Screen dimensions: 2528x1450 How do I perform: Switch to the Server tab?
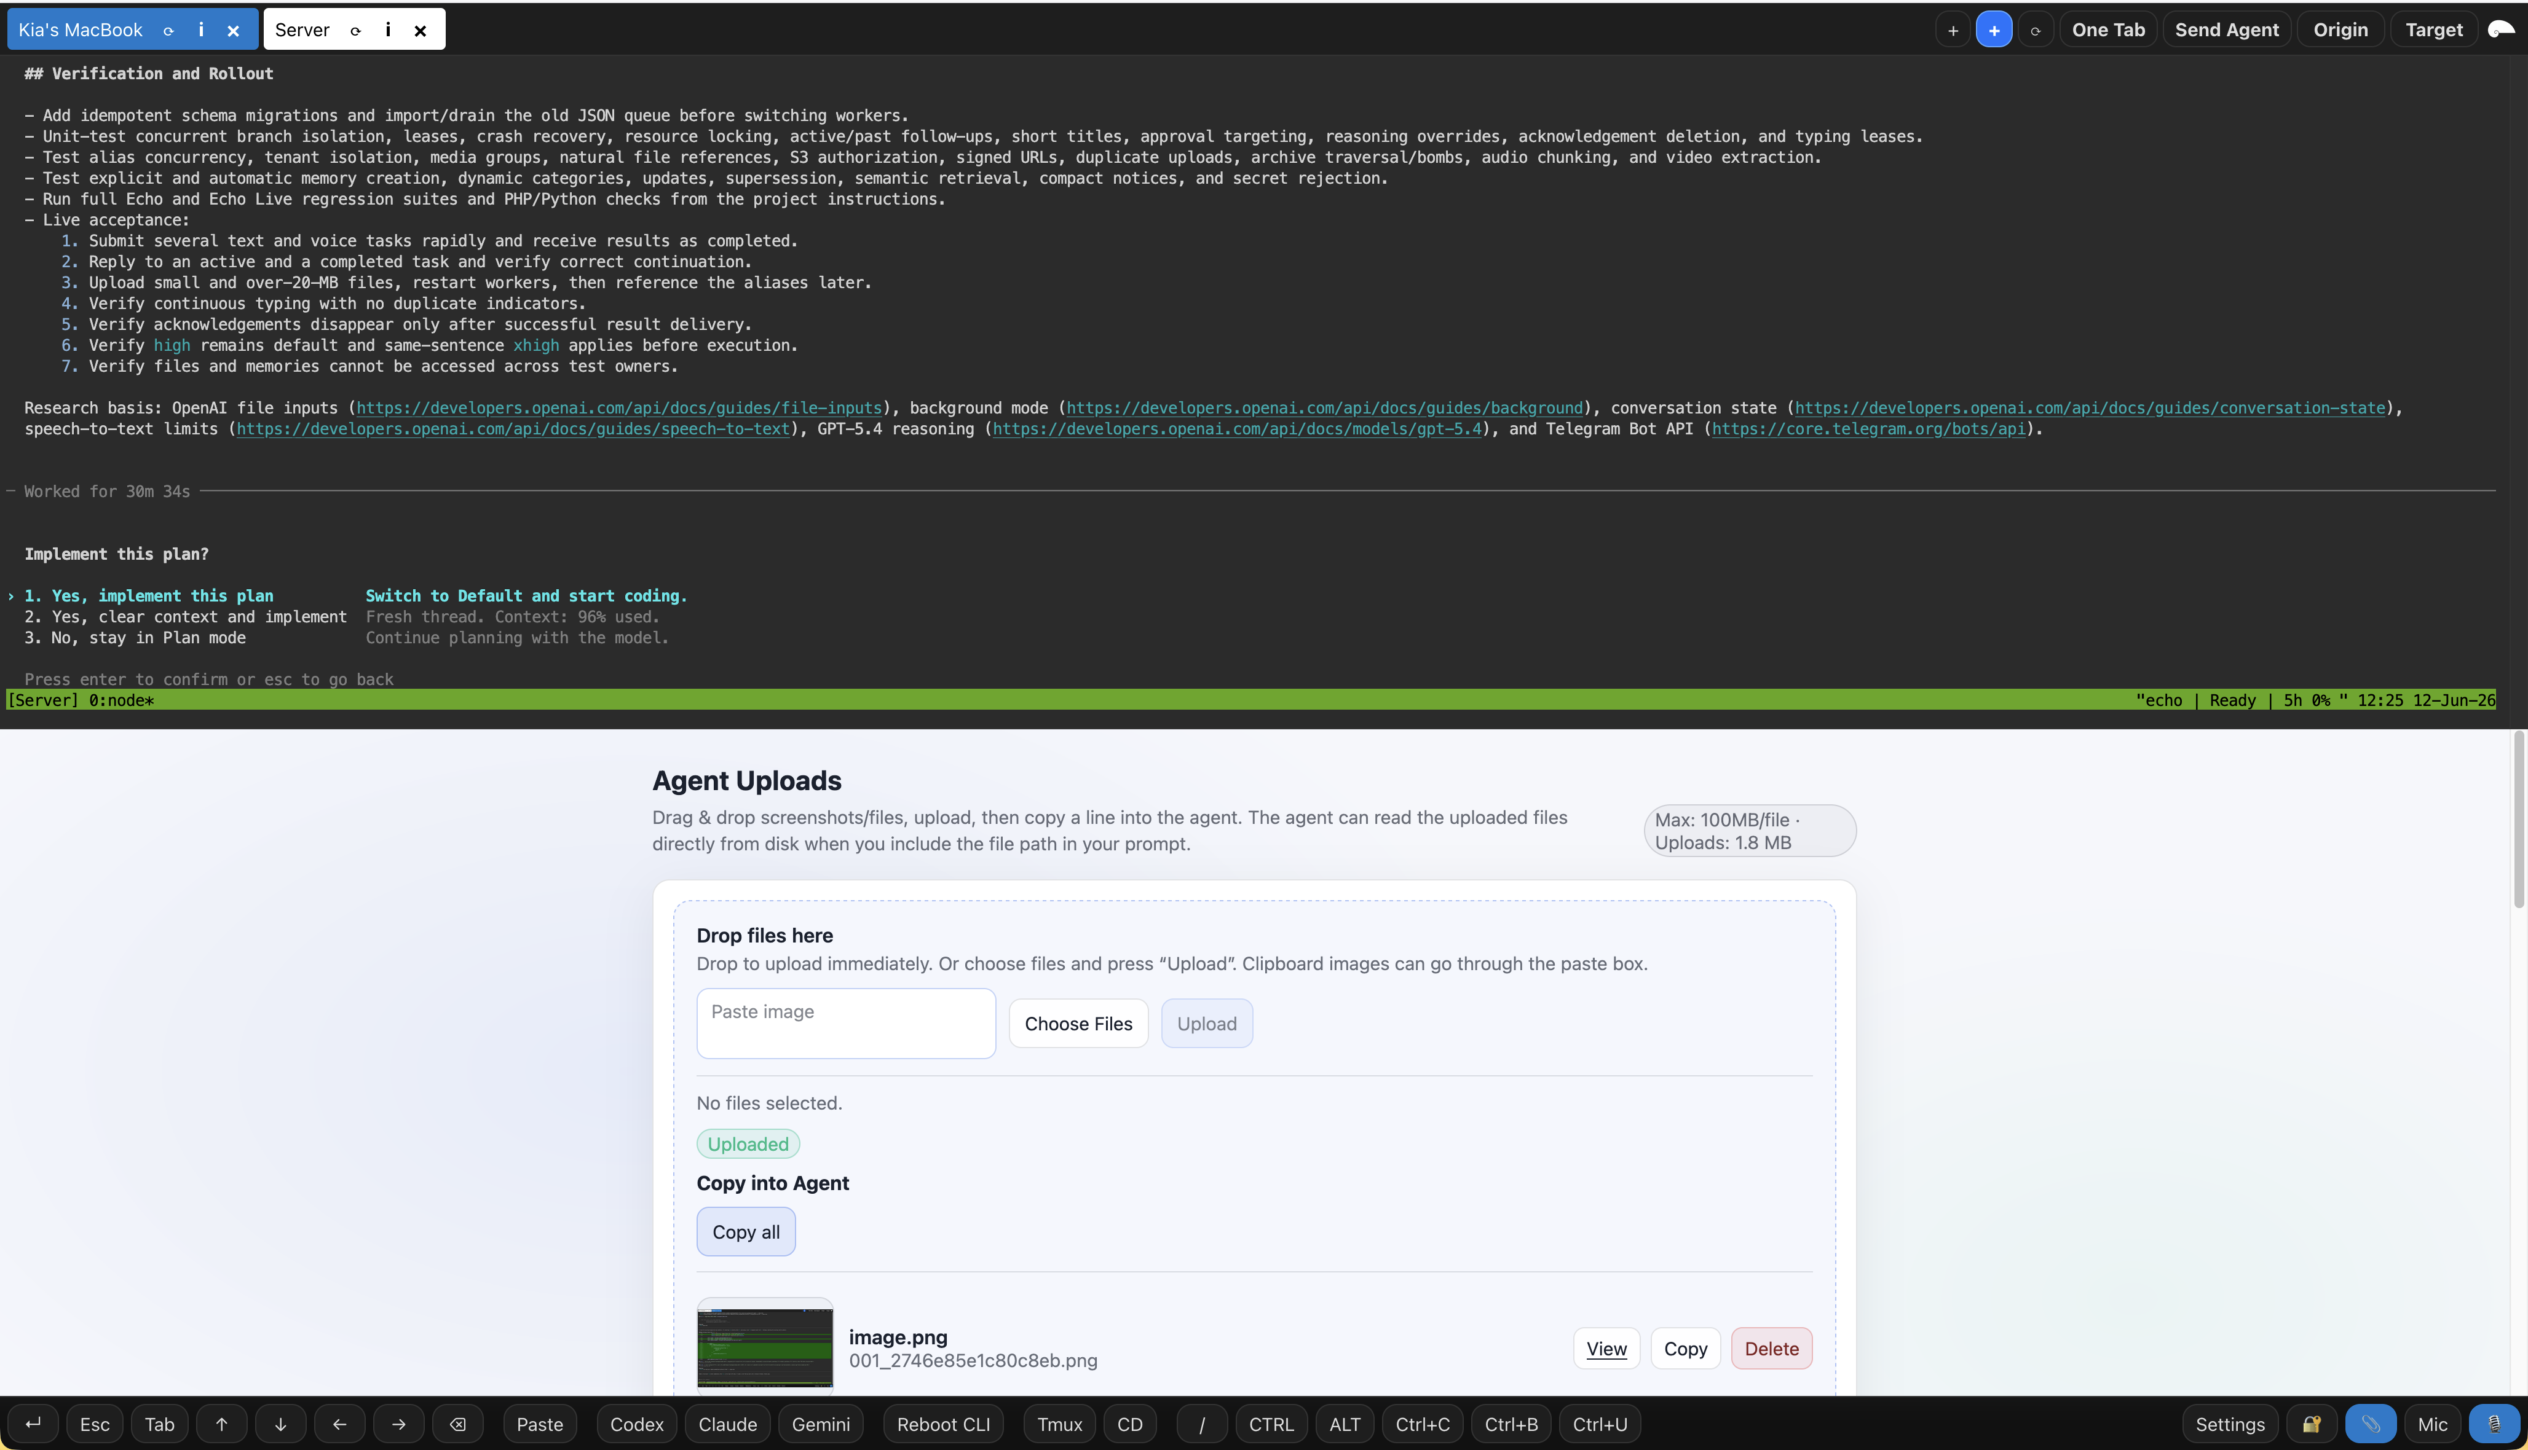(x=302, y=30)
